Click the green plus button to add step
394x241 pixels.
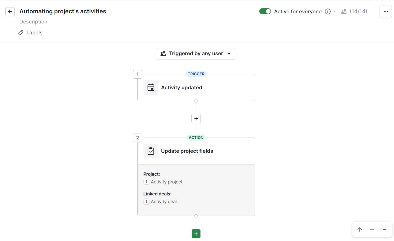pyautogui.click(x=196, y=234)
